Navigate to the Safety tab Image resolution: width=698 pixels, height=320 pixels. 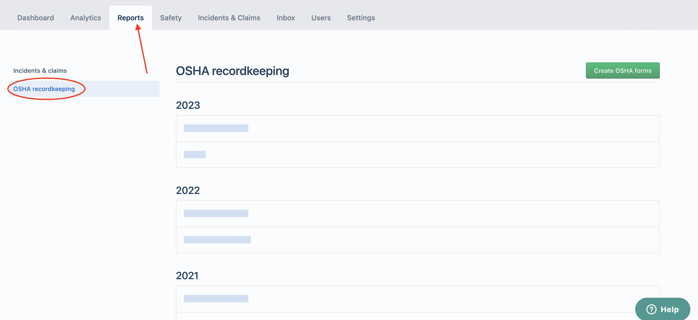coord(171,18)
